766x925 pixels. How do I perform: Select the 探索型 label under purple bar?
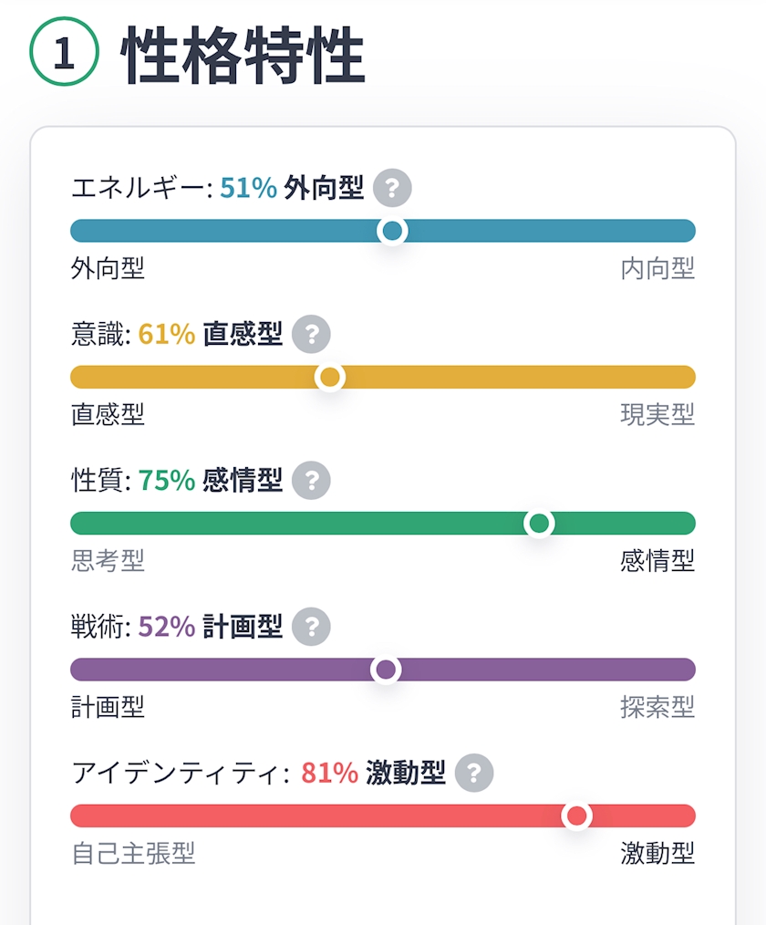click(657, 707)
